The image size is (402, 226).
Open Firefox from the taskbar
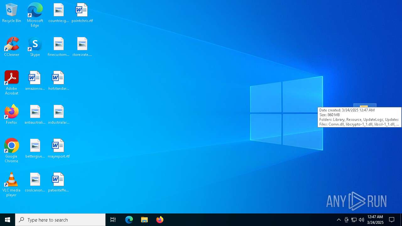[160, 220]
